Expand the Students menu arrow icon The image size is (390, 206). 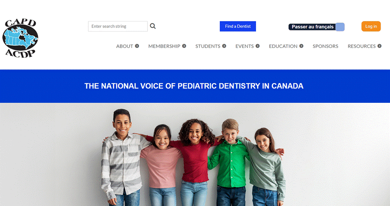224,46
